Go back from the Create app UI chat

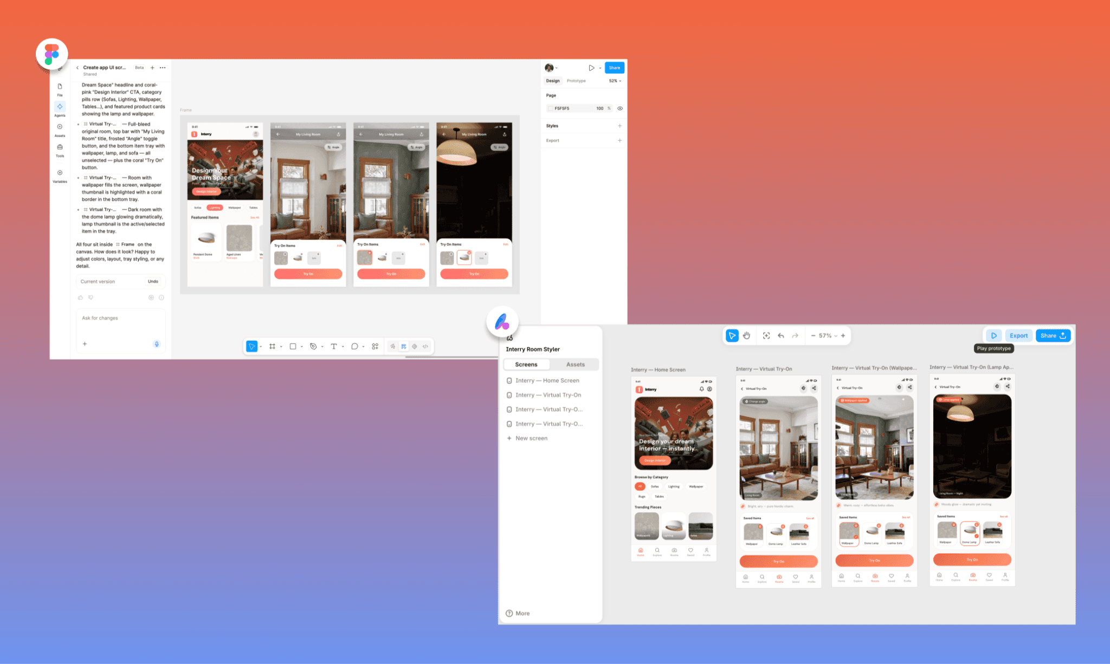pos(78,68)
